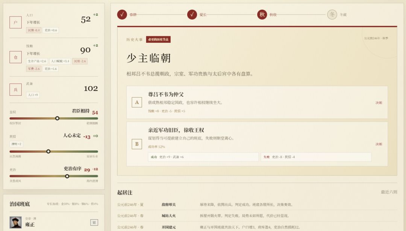Click the 最近六则 label
Image resolution: width=406 pixels, height=231 pixels.
coord(389,192)
